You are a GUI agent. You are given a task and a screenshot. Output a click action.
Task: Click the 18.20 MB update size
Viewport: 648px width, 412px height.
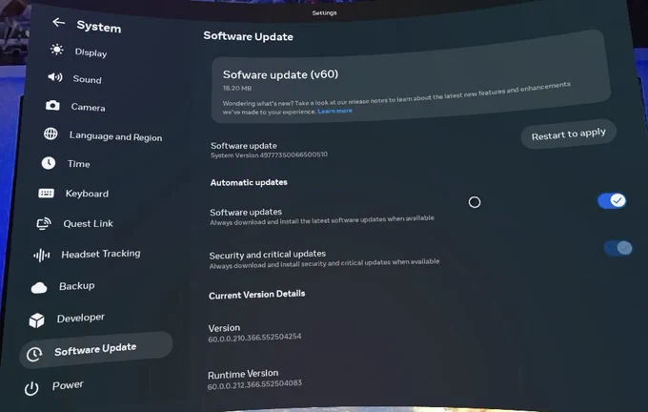coord(236,88)
